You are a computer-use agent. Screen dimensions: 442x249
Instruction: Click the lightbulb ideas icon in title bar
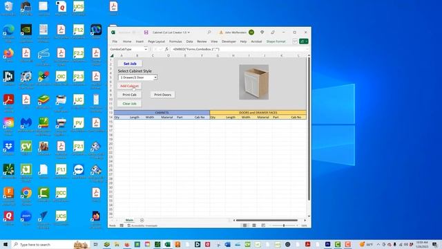(x=262, y=33)
